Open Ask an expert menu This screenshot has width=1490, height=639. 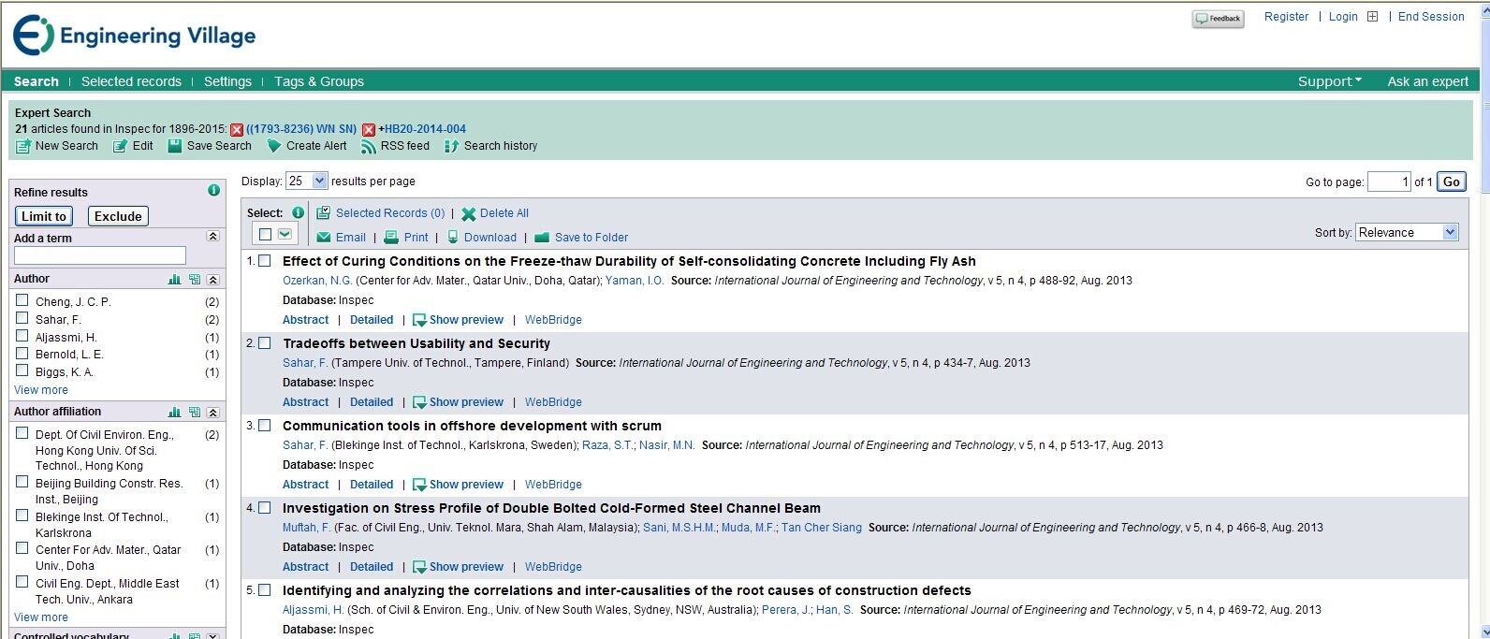tap(1427, 81)
